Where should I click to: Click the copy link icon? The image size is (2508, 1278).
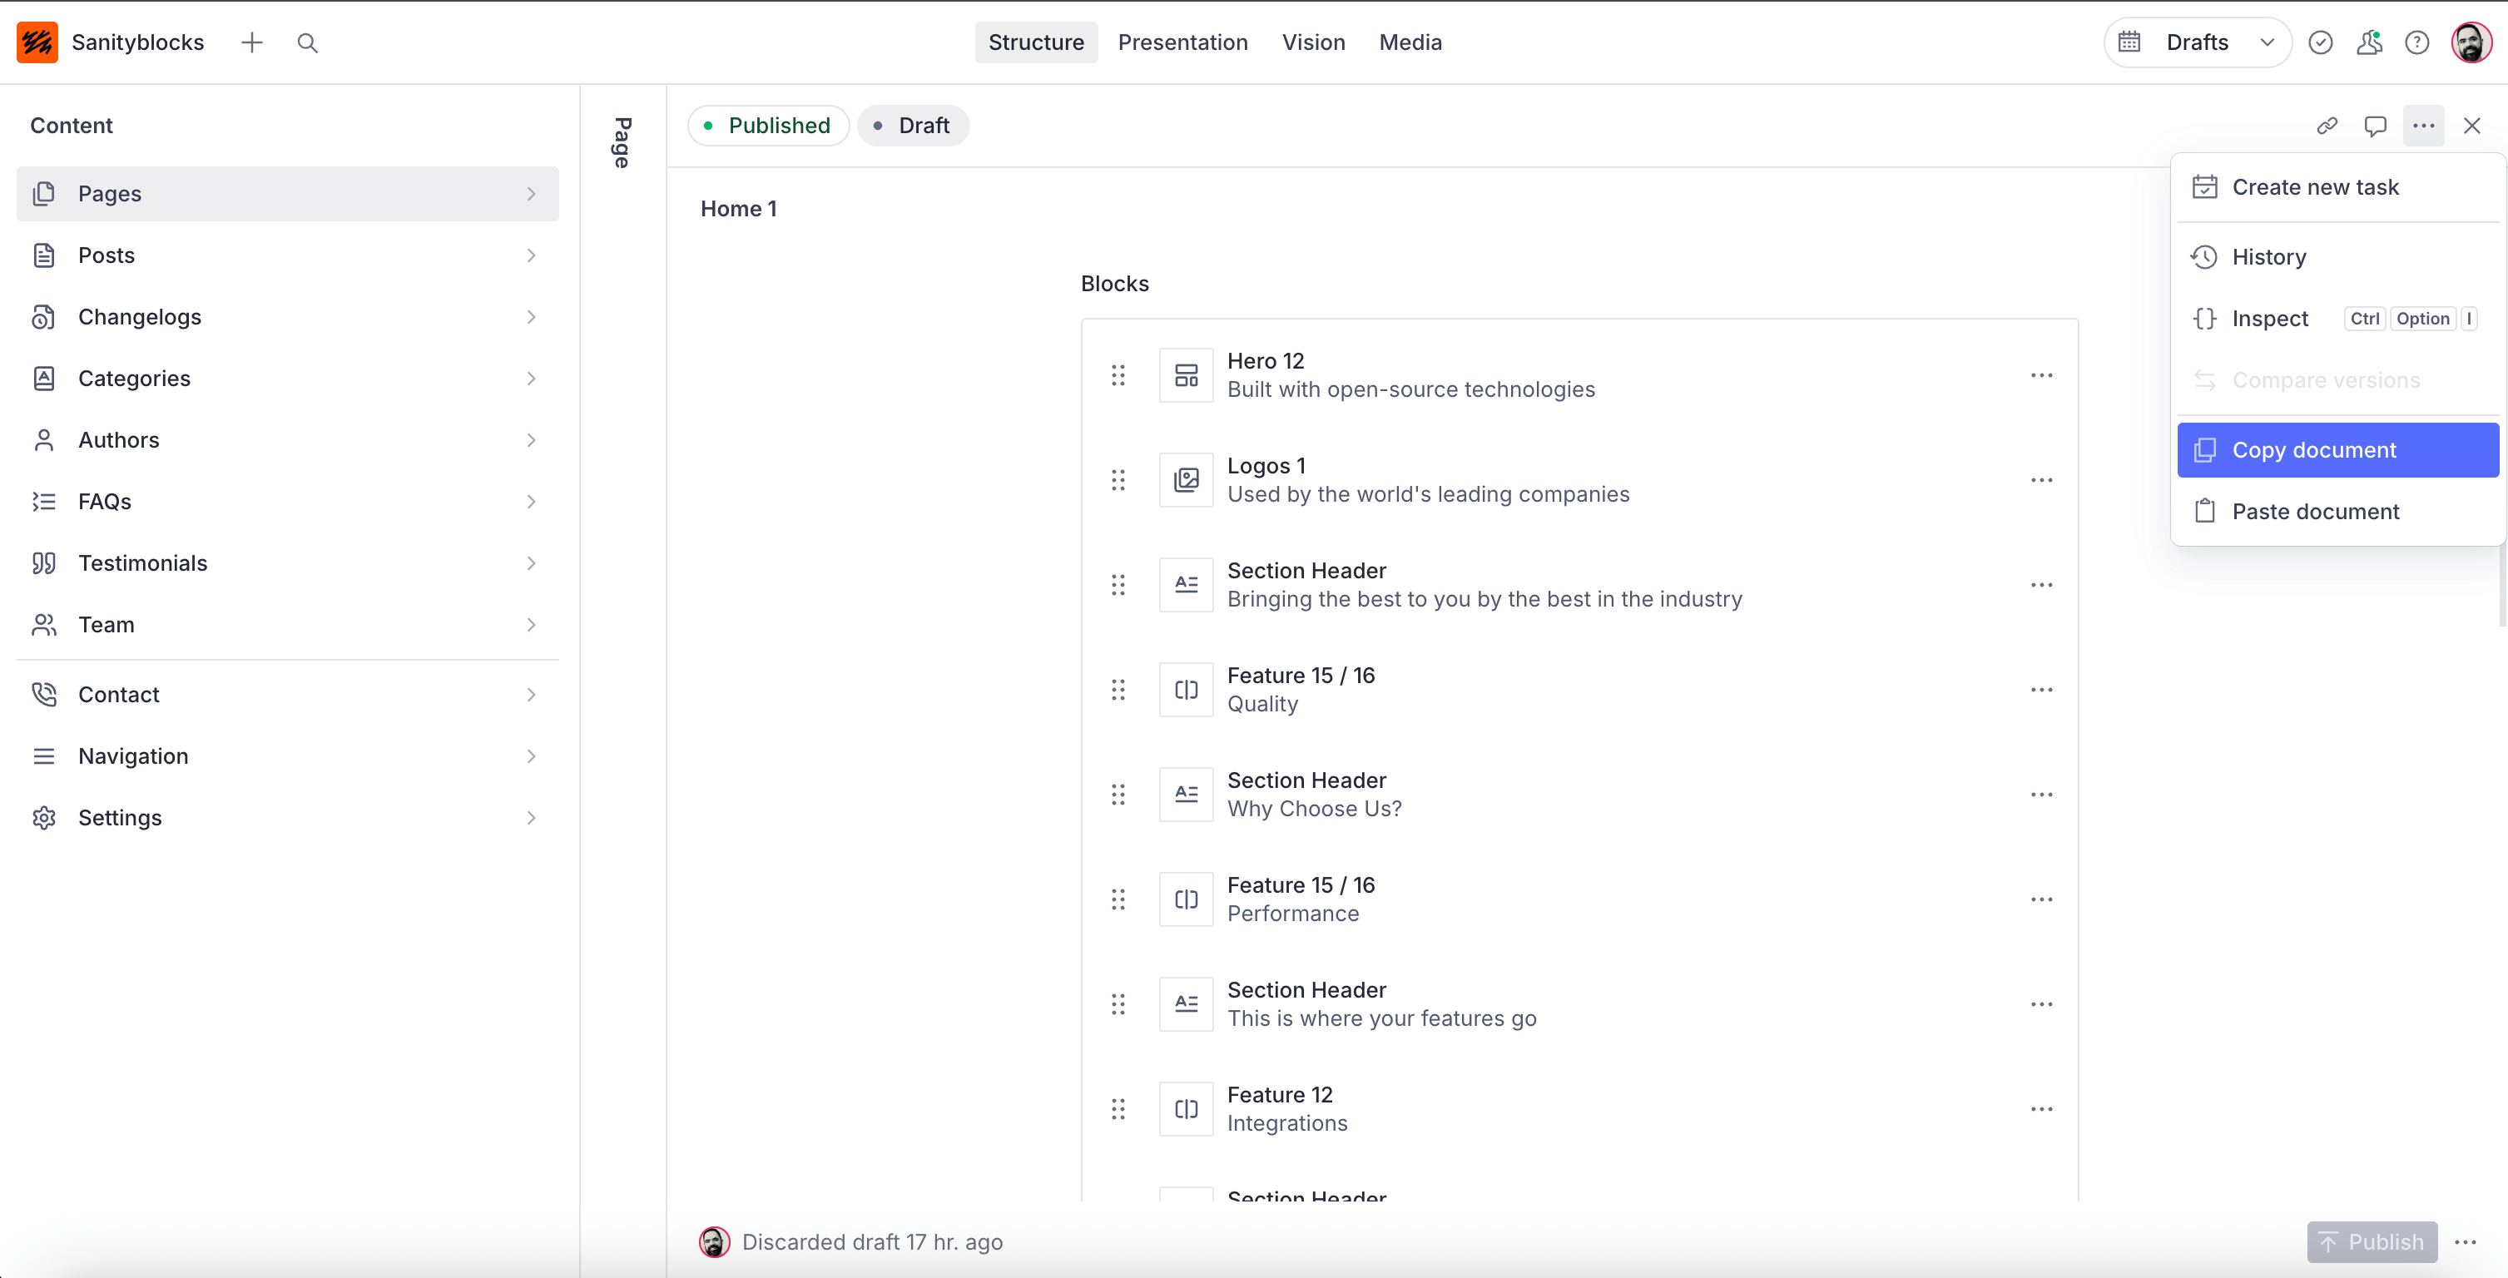(2327, 126)
